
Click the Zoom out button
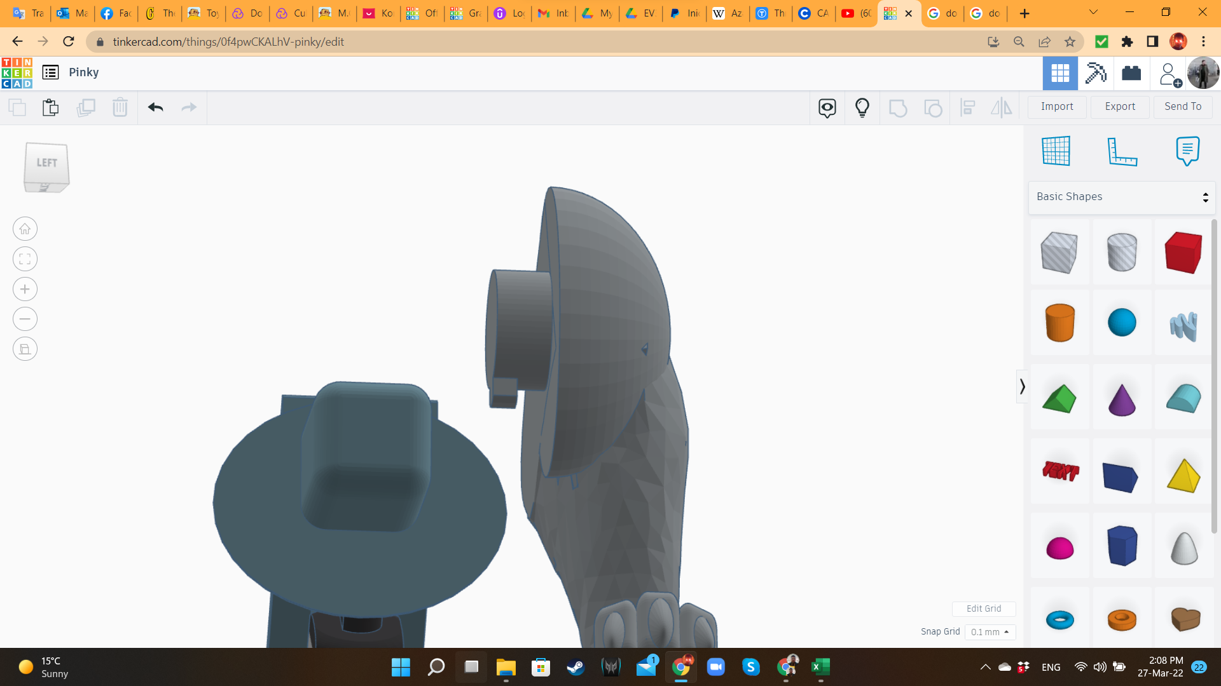tap(25, 319)
